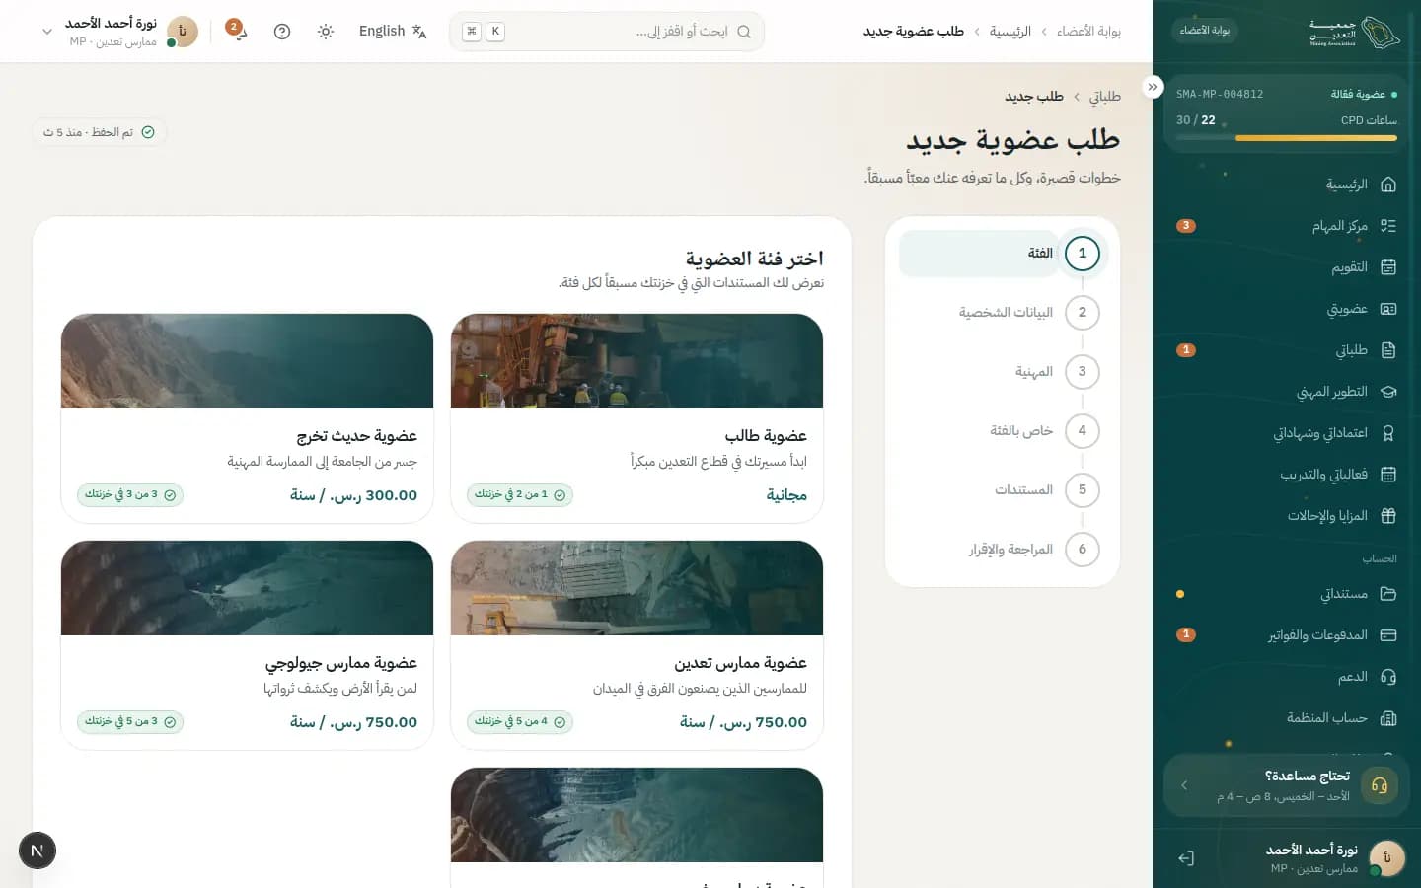
Task: Collapse sidebar with double-chevron button
Action: click(1153, 87)
